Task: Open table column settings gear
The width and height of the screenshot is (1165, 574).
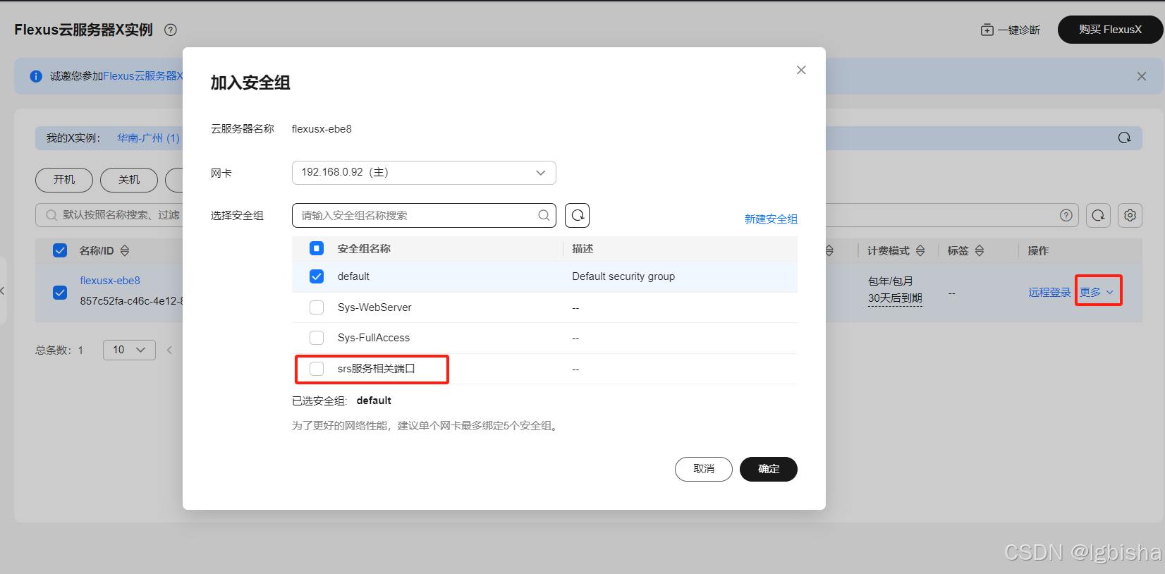Action: point(1130,215)
